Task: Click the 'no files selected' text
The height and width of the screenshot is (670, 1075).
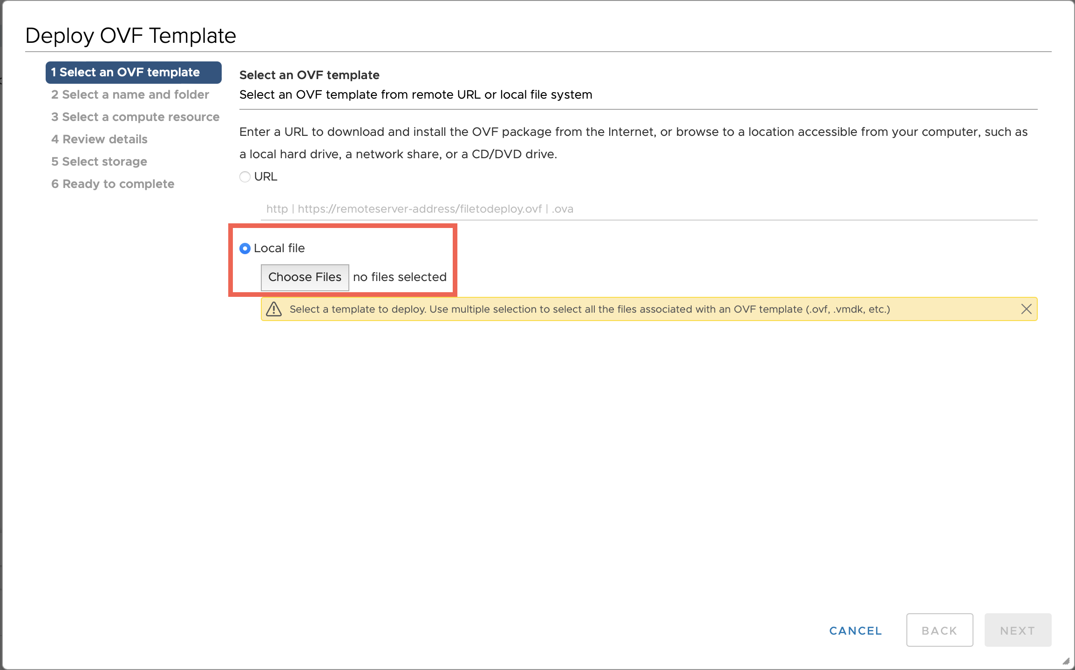Action: tap(400, 277)
